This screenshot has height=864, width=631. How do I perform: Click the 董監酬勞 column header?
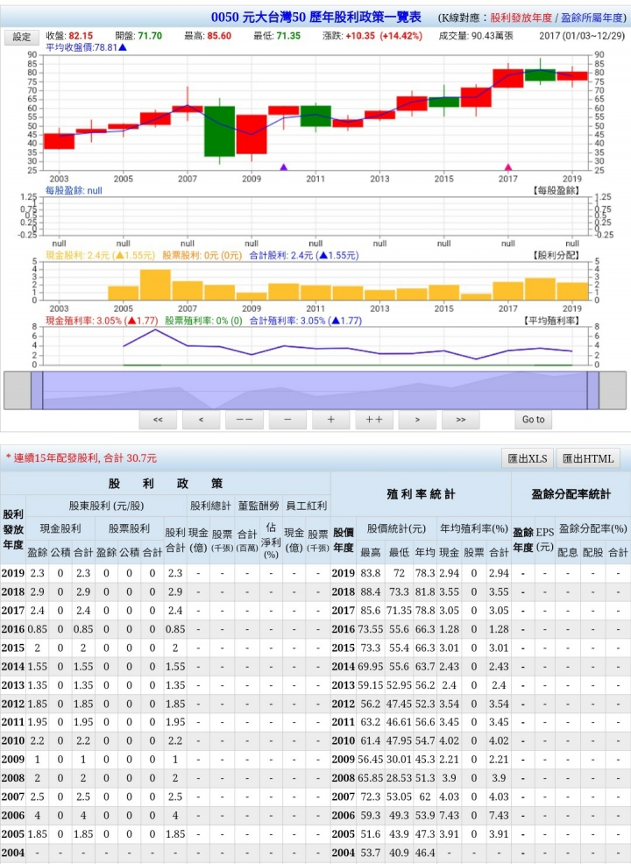[259, 506]
